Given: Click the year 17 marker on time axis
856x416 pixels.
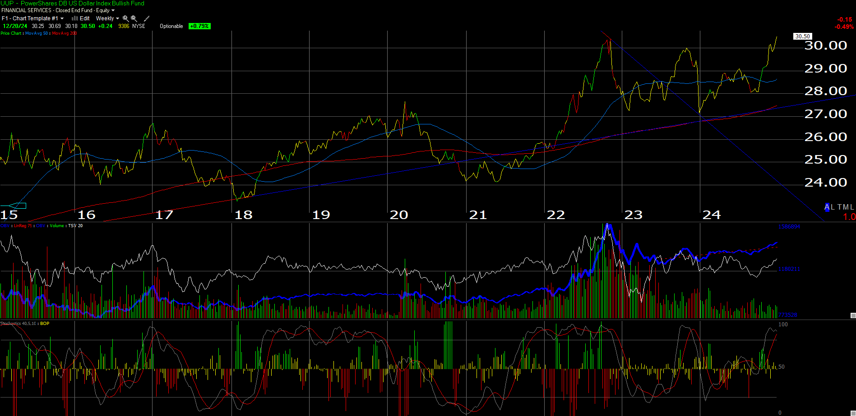Looking at the screenshot, I should tap(164, 215).
